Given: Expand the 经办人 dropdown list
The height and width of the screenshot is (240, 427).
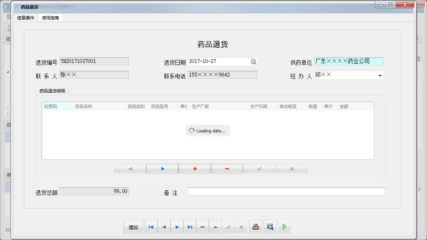Looking at the screenshot, I should coord(380,75).
